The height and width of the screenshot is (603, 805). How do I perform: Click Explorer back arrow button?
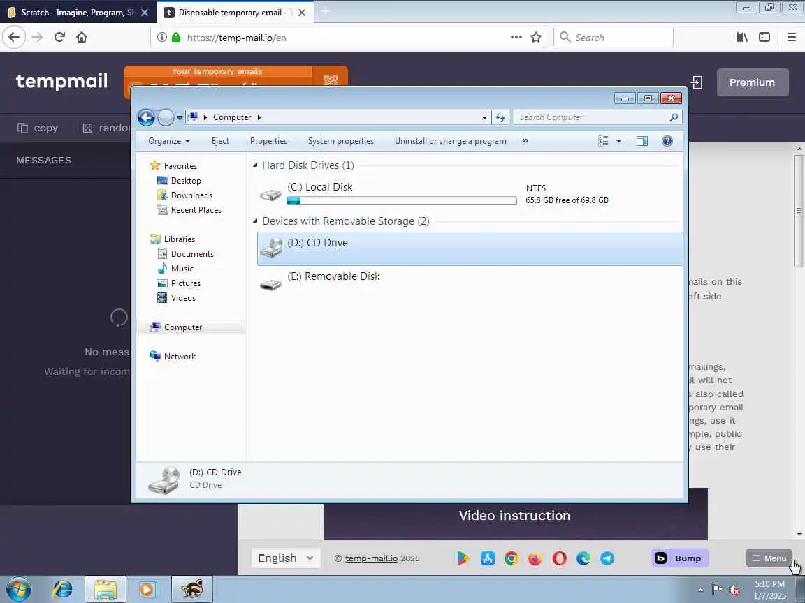click(146, 117)
